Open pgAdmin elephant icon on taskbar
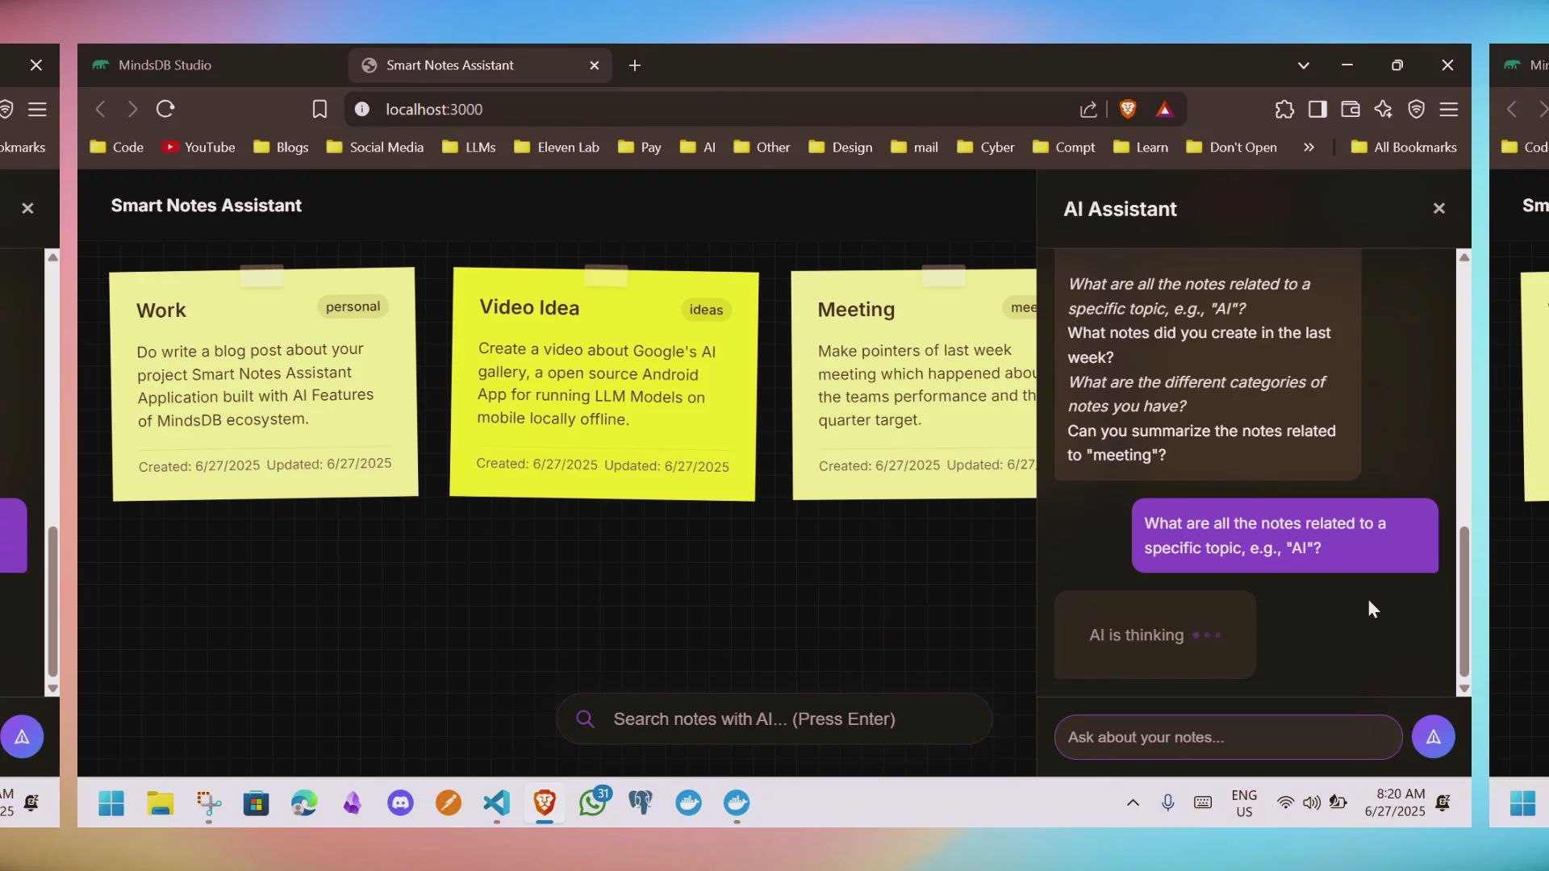This screenshot has width=1549, height=871. pyautogui.click(x=641, y=802)
